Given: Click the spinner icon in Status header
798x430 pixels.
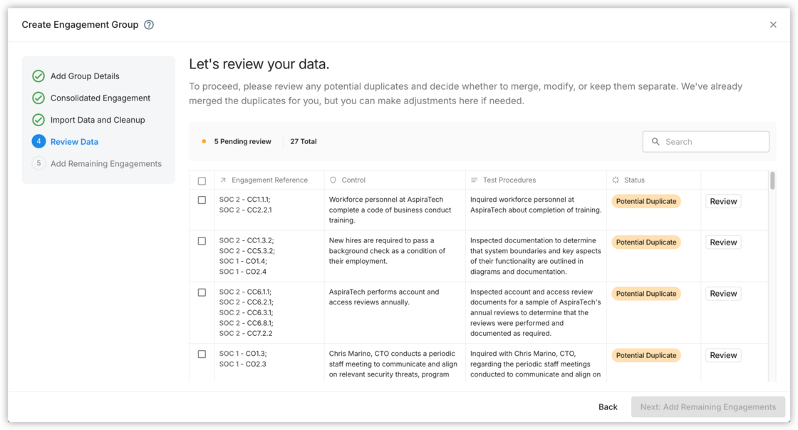Looking at the screenshot, I should pos(616,180).
